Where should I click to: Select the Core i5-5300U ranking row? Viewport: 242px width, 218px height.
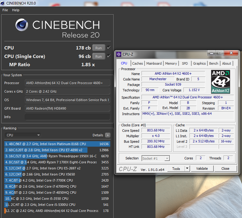click(x=57, y=205)
